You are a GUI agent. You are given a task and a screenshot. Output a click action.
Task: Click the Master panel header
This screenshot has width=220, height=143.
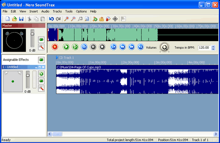(x=24, y=26)
